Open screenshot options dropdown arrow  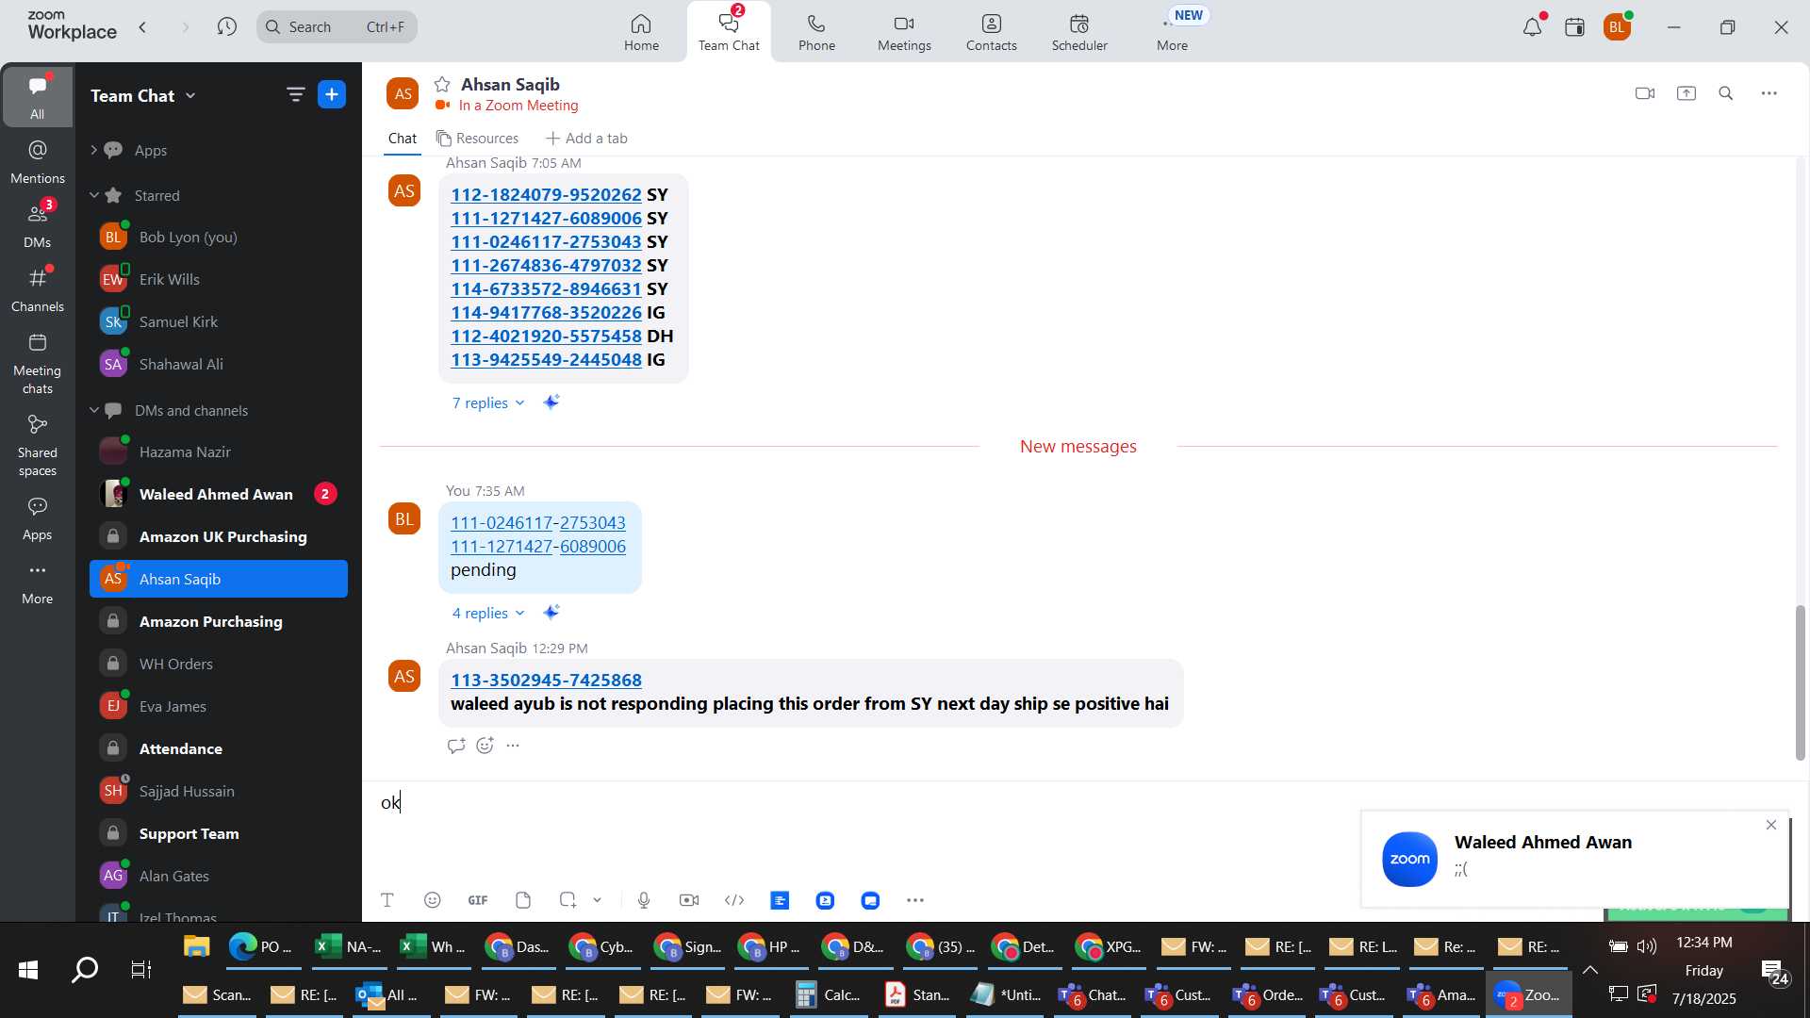pos(597,900)
